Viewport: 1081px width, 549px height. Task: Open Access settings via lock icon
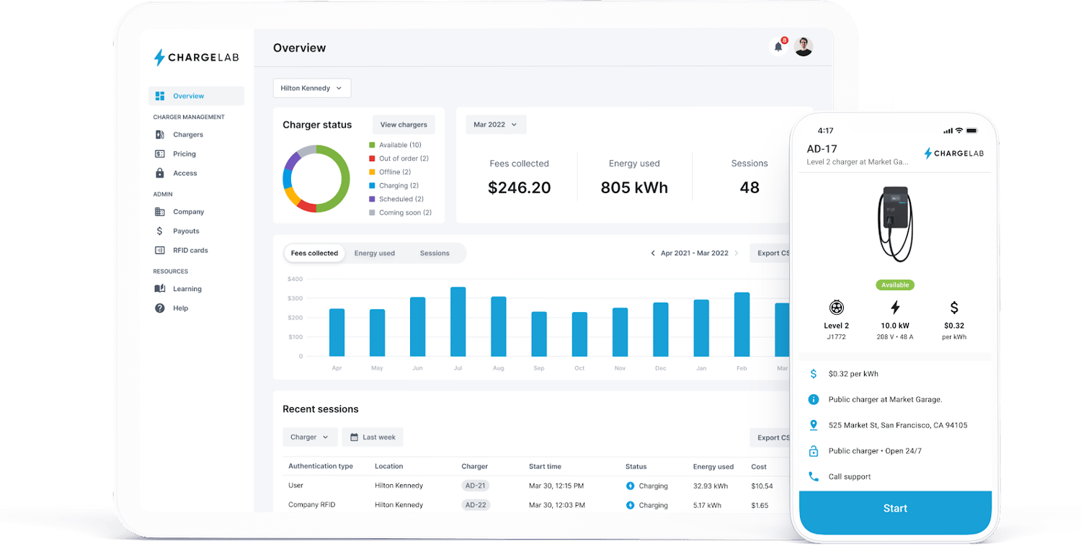[x=160, y=173]
